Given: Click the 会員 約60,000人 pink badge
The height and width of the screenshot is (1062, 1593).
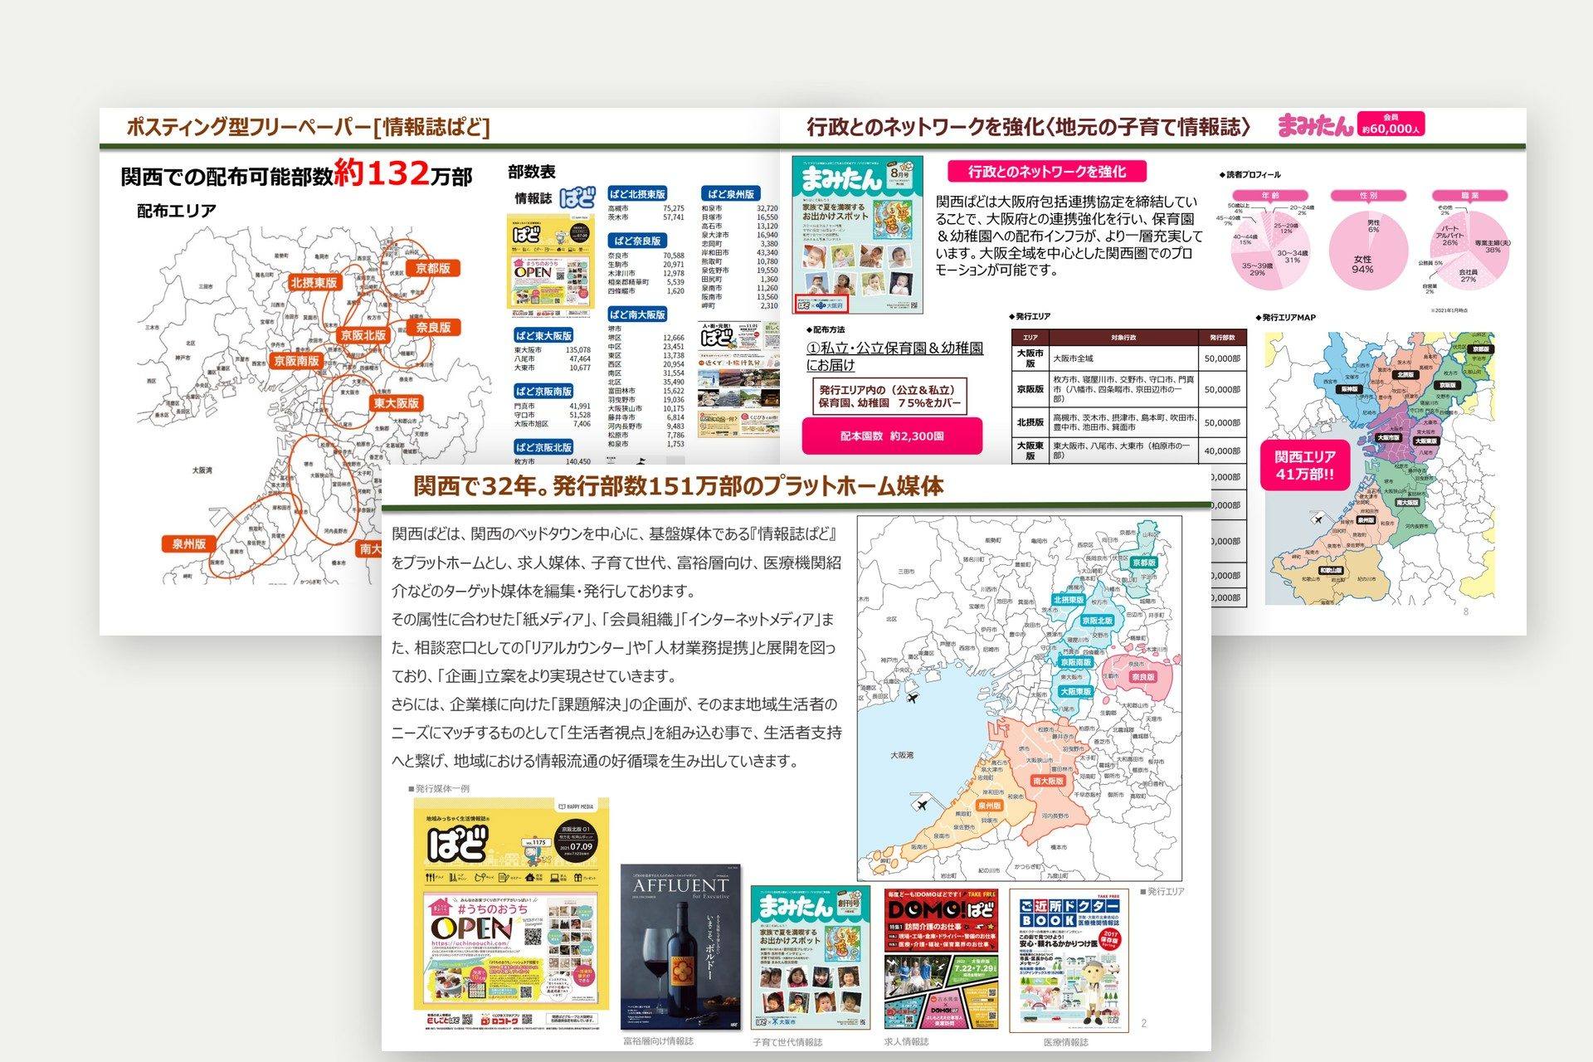Looking at the screenshot, I should pos(1391,124).
